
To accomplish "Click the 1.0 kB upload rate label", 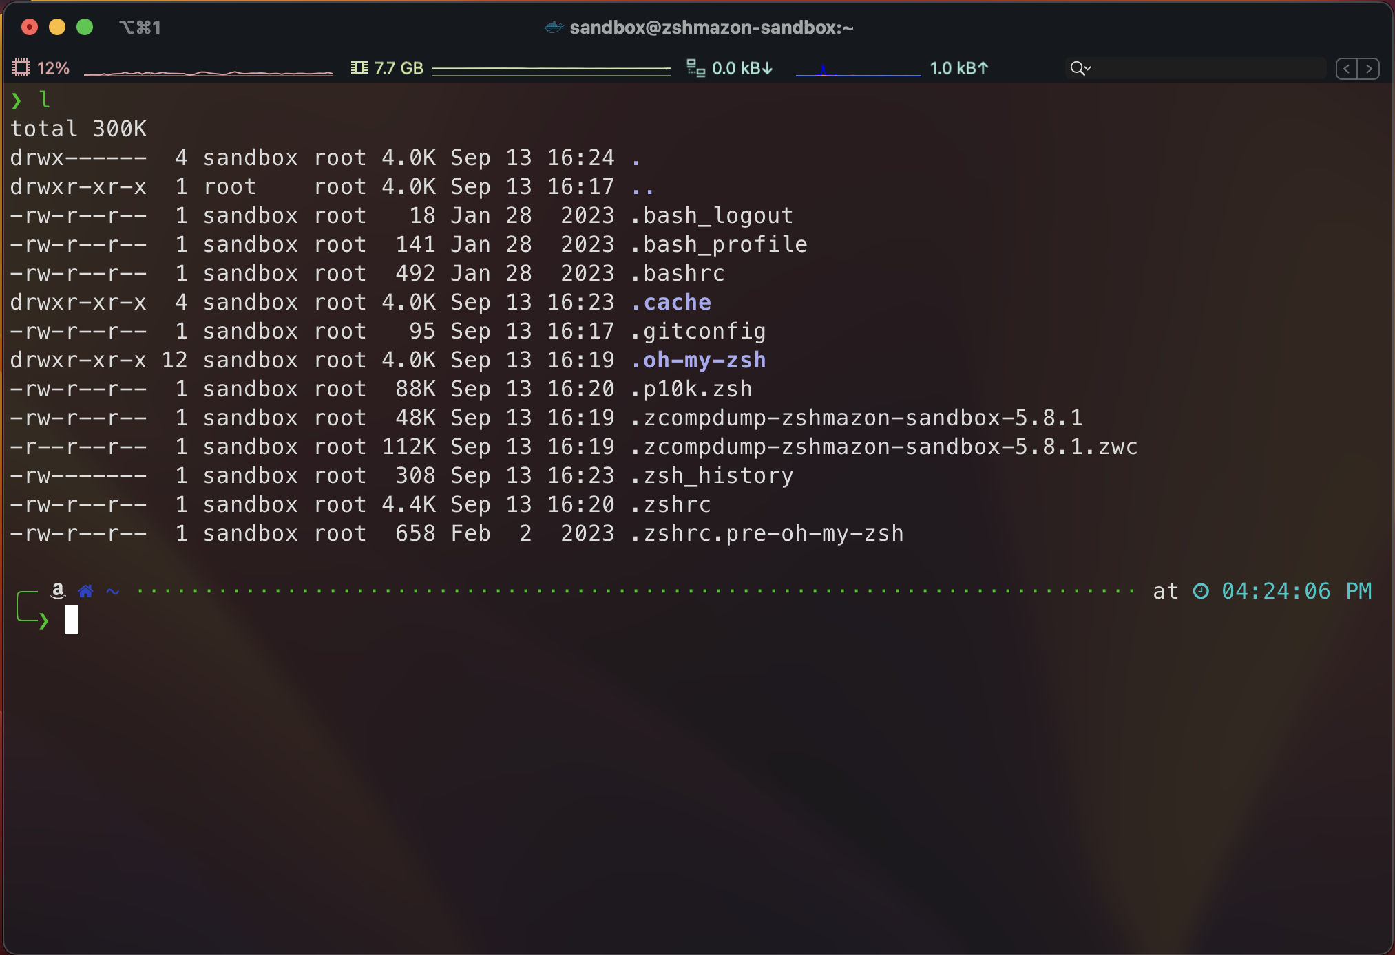I will pos(958,68).
